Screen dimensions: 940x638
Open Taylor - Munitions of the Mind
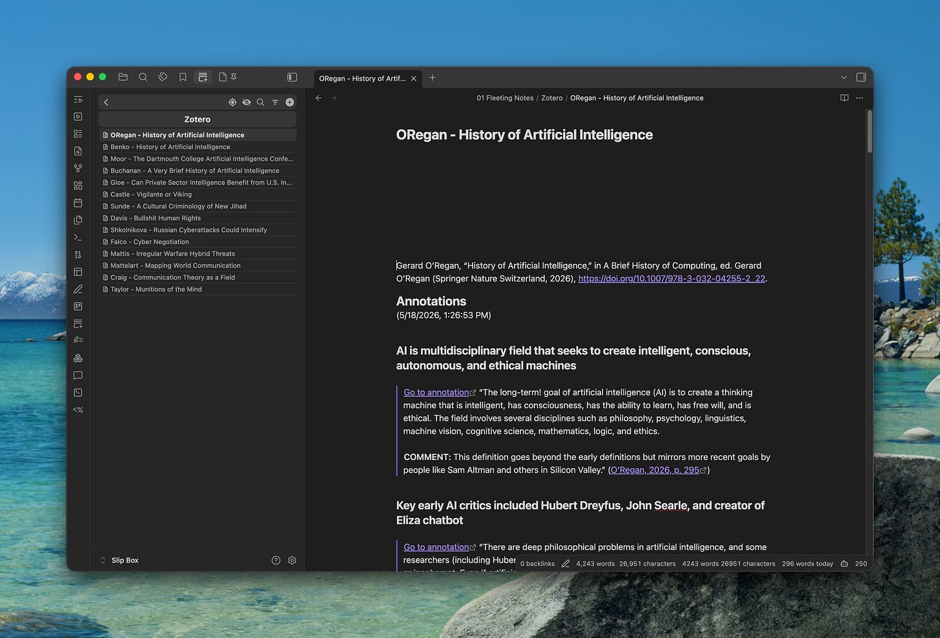click(x=198, y=290)
